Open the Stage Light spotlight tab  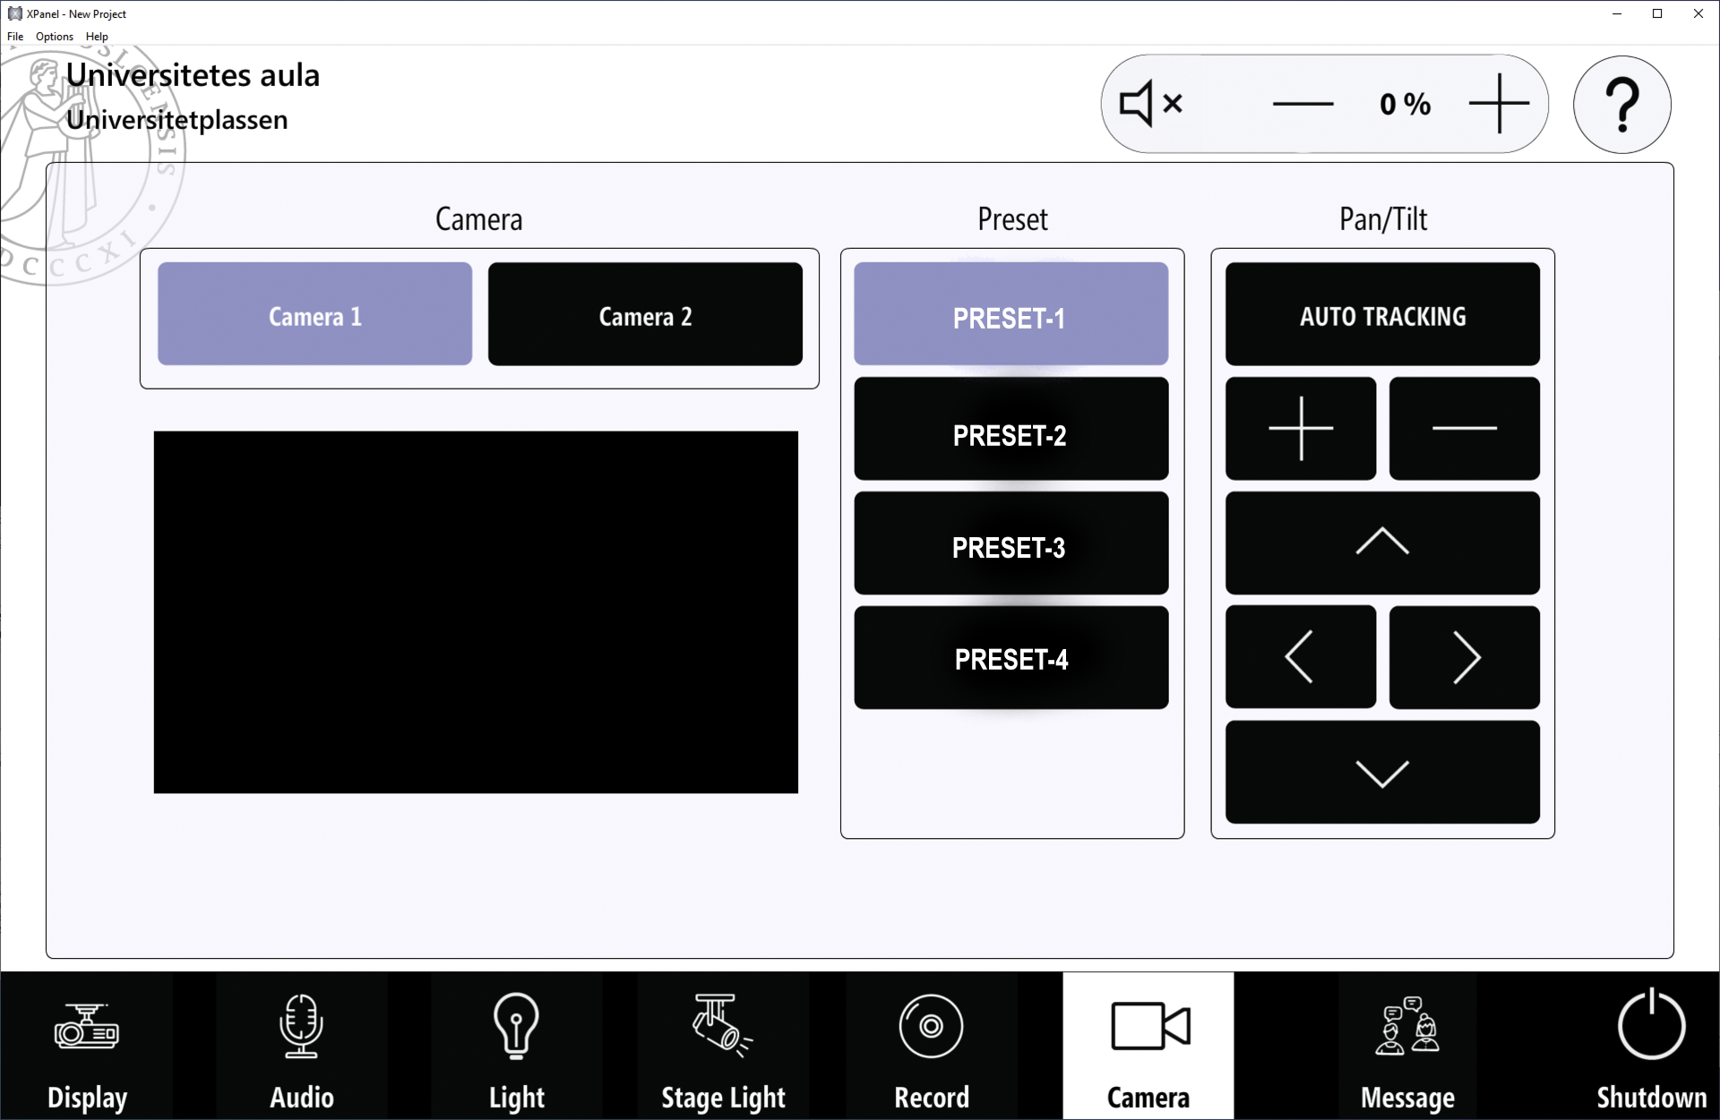[723, 1046]
